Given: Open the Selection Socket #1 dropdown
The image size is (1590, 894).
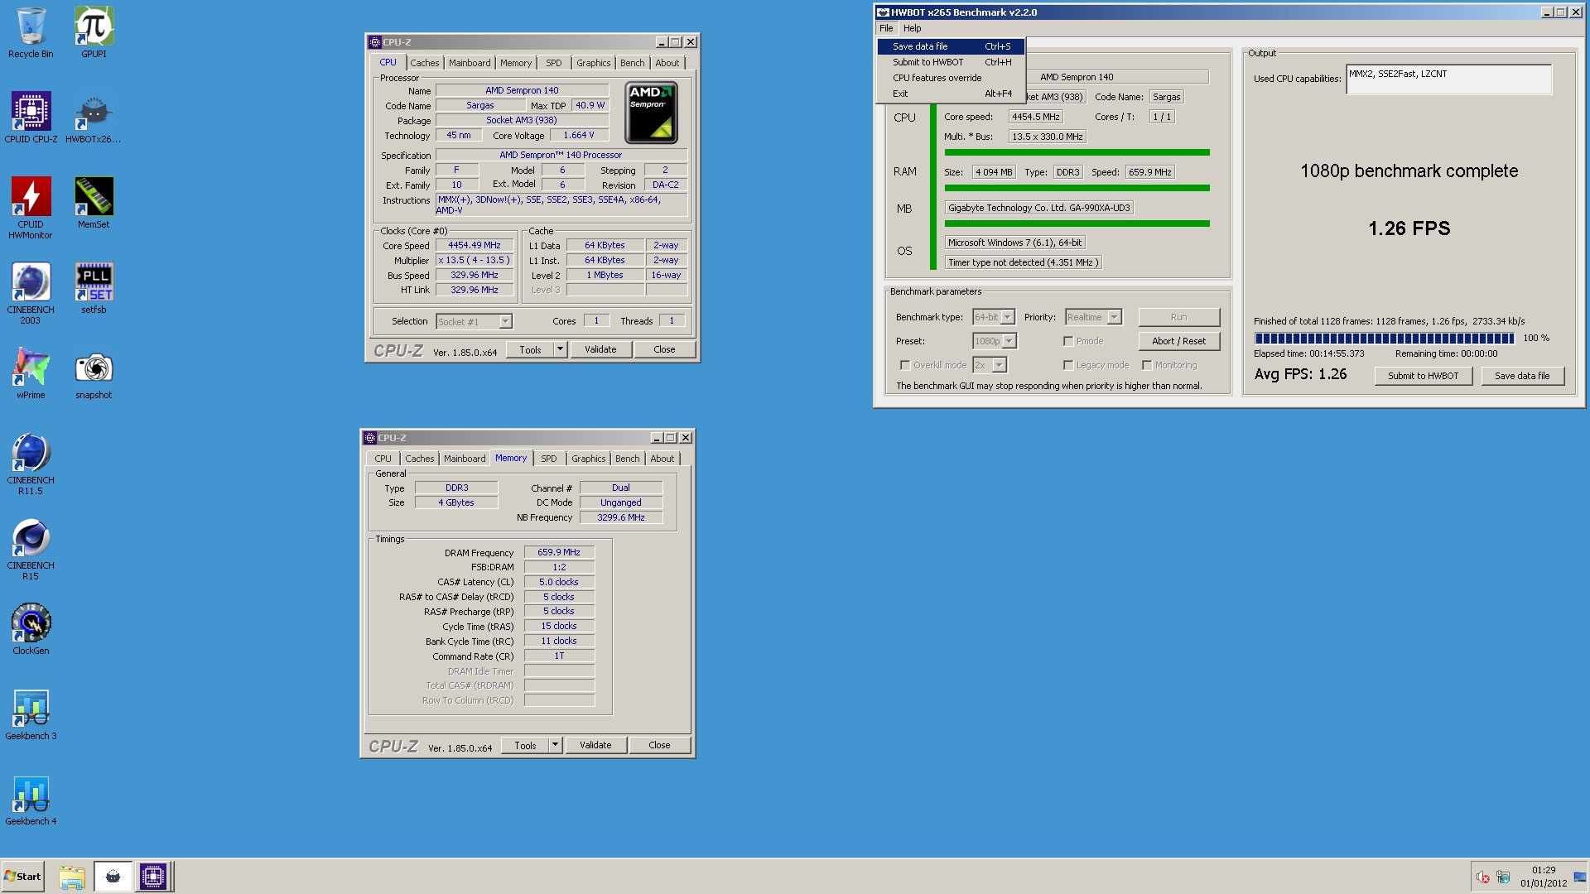Looking at the screenshot, I should (475, 322).
